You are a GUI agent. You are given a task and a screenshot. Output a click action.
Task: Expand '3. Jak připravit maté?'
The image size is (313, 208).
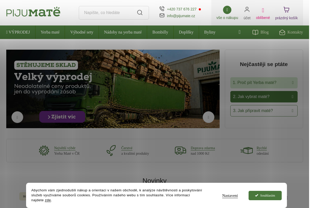264,111
